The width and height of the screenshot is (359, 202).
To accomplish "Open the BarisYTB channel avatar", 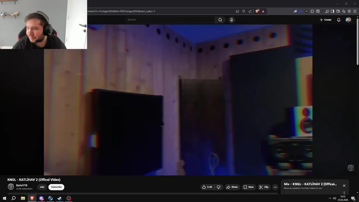I will (11, 187).
